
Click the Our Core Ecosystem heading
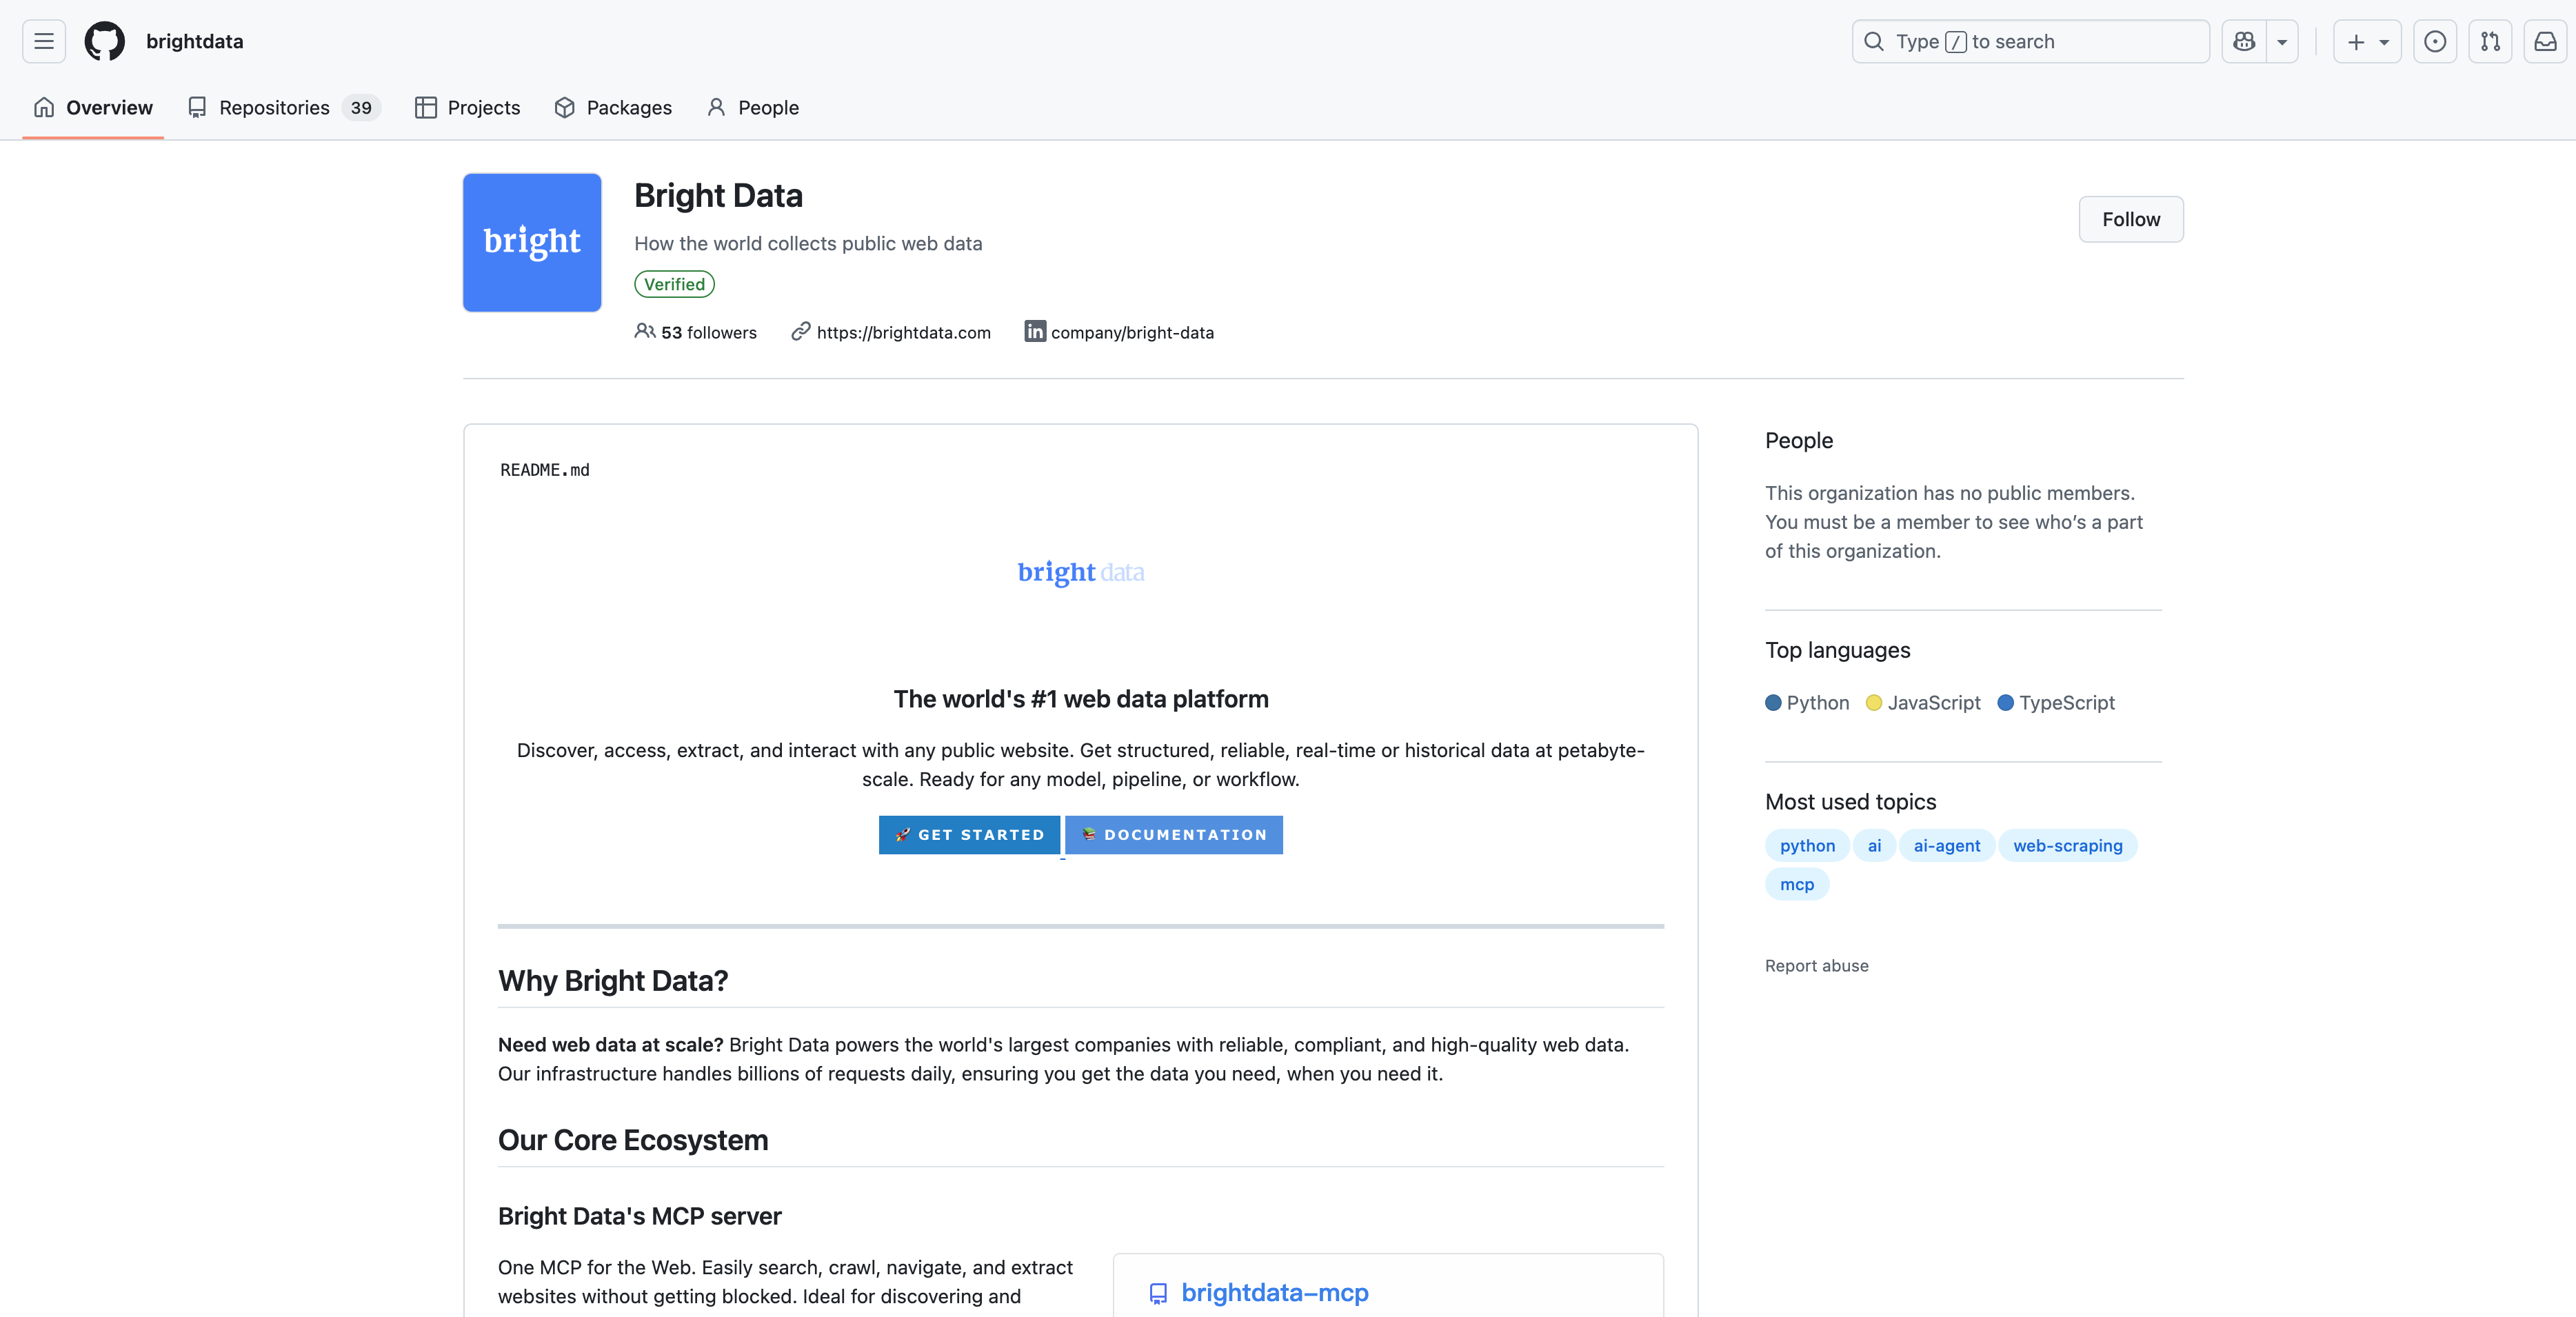pyautogui.click(x=633, y=1140)
